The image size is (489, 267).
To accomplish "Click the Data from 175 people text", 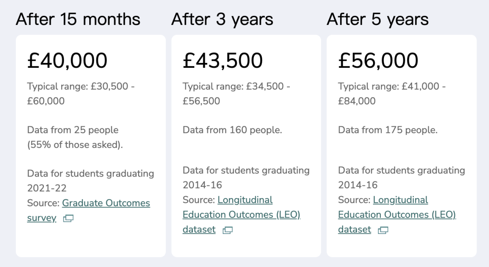I will (388, 130).
